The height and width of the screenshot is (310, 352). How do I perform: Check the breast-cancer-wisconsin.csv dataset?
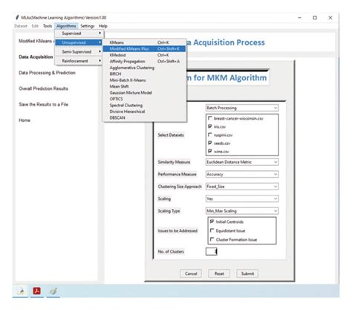[x=210, y=118]
